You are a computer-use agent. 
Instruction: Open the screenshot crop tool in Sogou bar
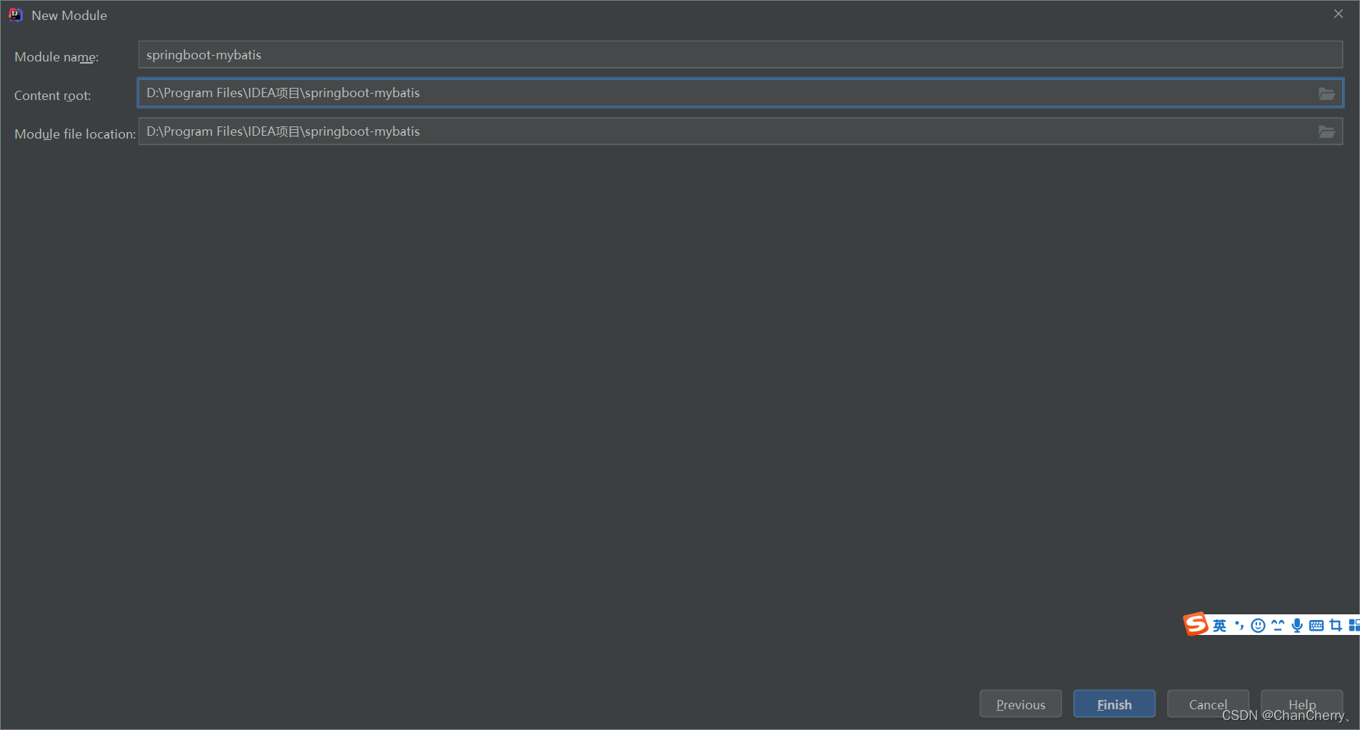pyautogui.click(x=1336, y=626)
